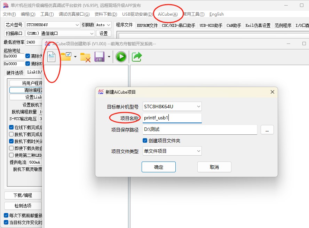The width and height of the screenshot is (309, 228).
Task: Click the purple floppy disk save icon
Action: point(99,57)
